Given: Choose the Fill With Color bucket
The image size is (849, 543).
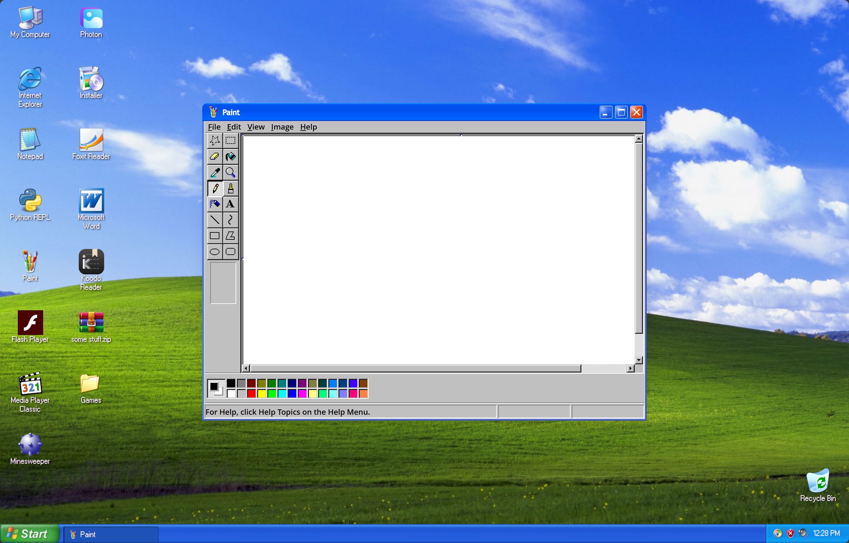Looking at the screenshot, I should [x=231, y=157].
